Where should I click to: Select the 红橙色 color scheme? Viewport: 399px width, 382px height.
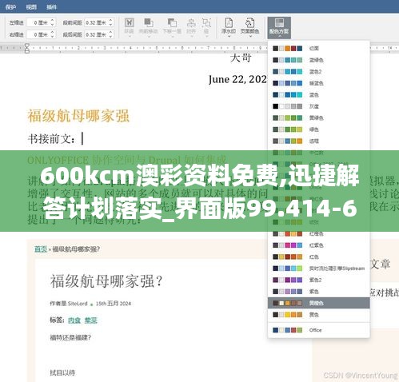point(319,234)
